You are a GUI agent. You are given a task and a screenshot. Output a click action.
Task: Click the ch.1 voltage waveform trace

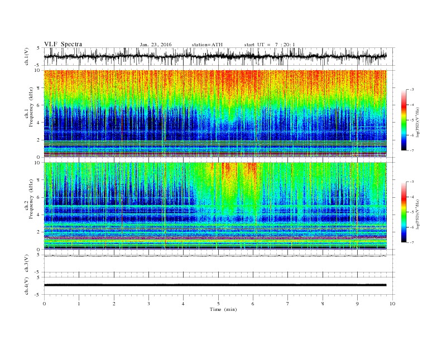(x=215, y=56)
